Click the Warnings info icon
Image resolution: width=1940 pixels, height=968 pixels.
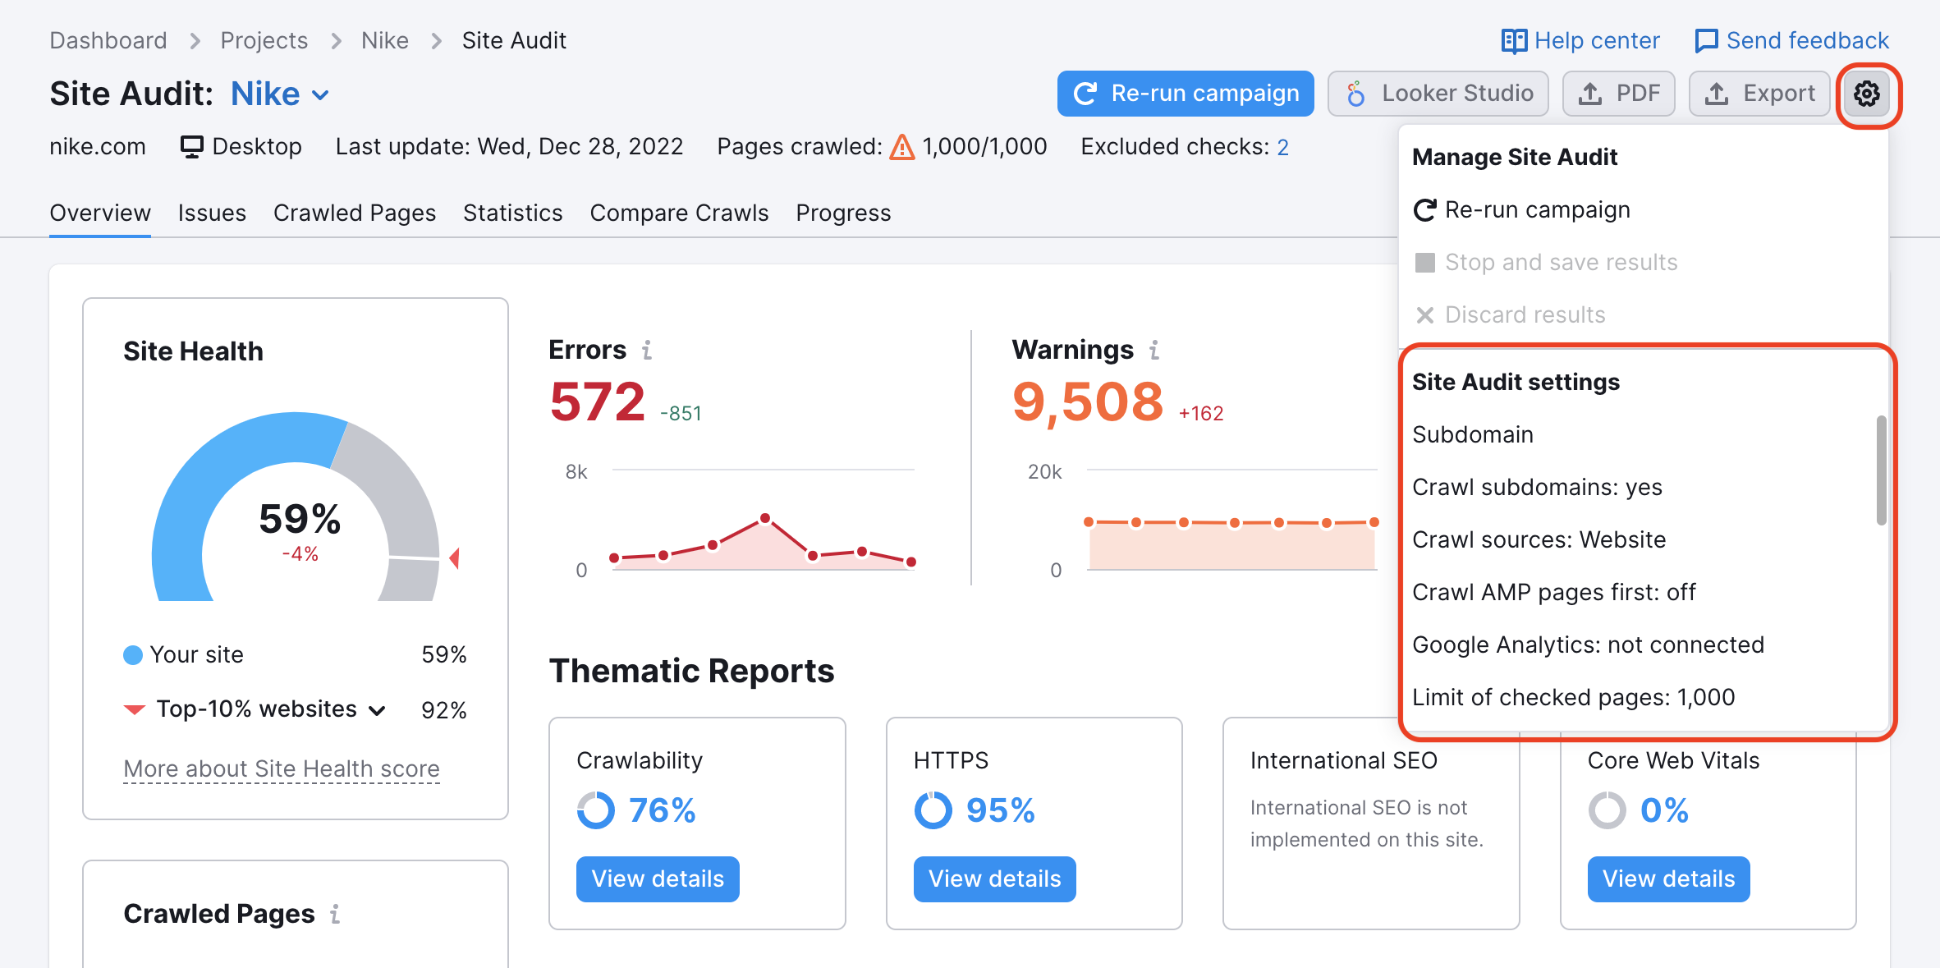point(1154,351)
